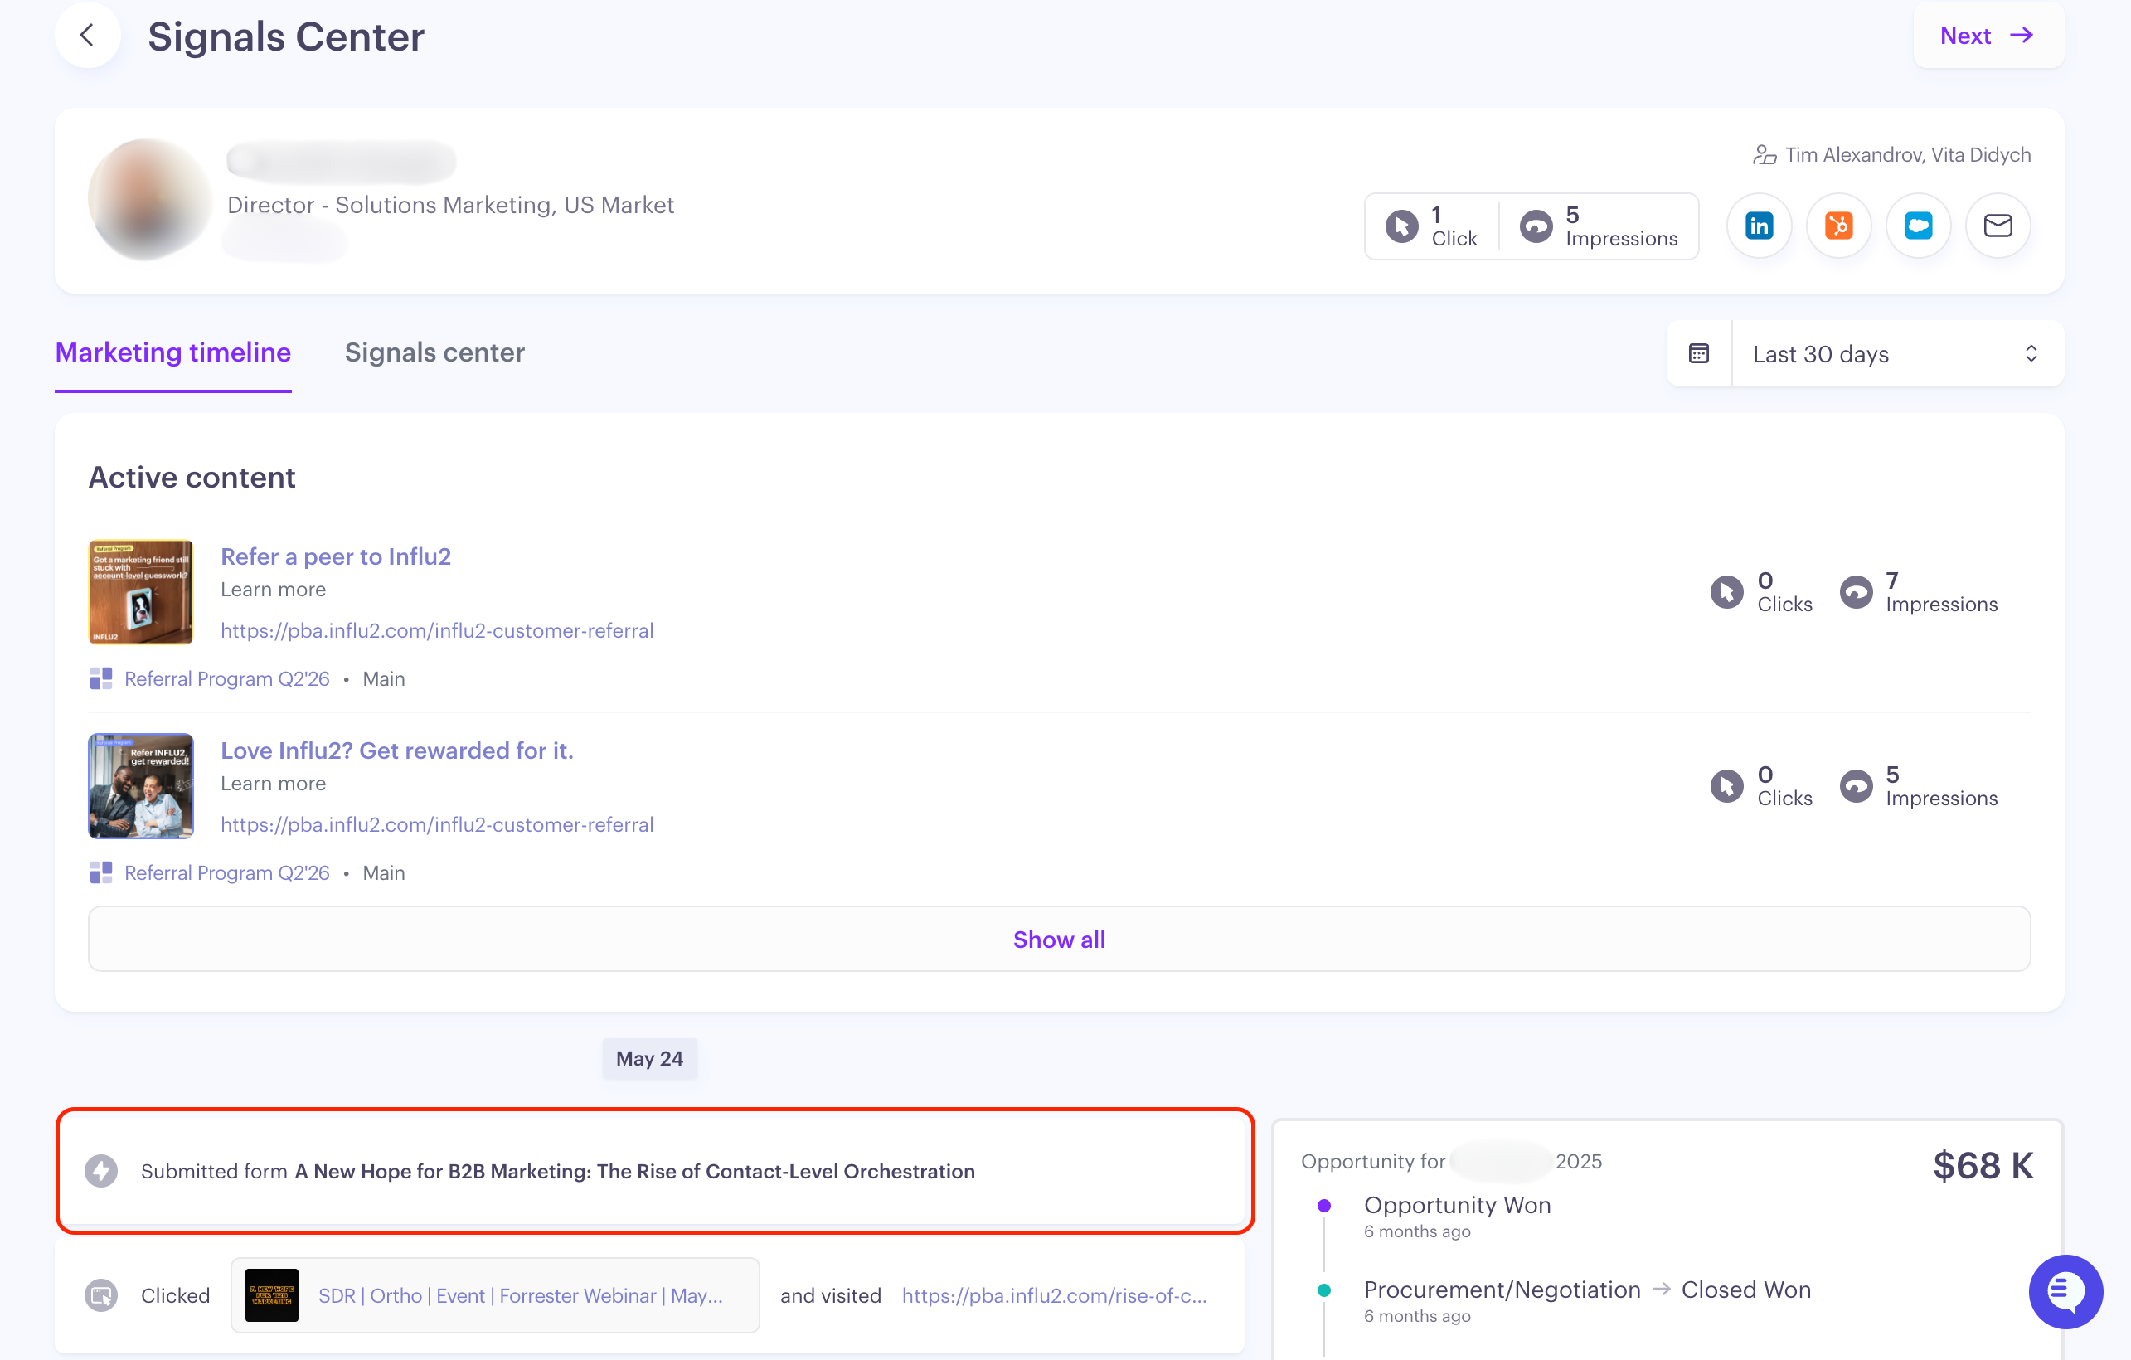Screen dimensions: 2131x1360
Task: Click the owners icon beside Tim Alexandrov
Action: point(1764,155)
